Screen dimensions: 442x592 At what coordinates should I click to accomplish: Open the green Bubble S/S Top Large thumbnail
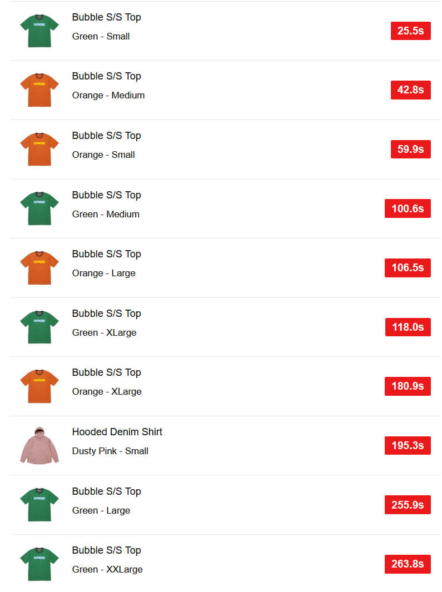click(39, 504)
